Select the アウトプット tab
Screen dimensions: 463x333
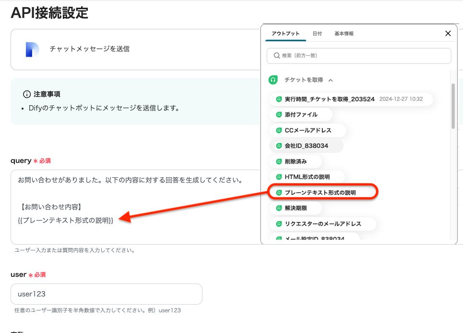[285, 34]
